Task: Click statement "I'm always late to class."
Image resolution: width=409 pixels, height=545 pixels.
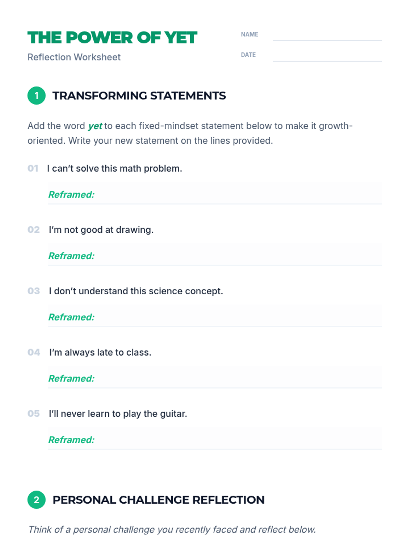Action: tap(100, 353)
